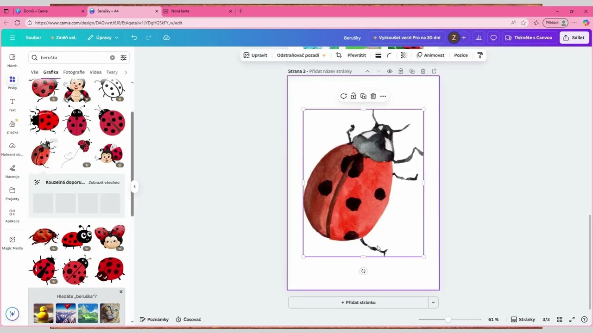Select the crop tool in image toolbar

[339, 55]
